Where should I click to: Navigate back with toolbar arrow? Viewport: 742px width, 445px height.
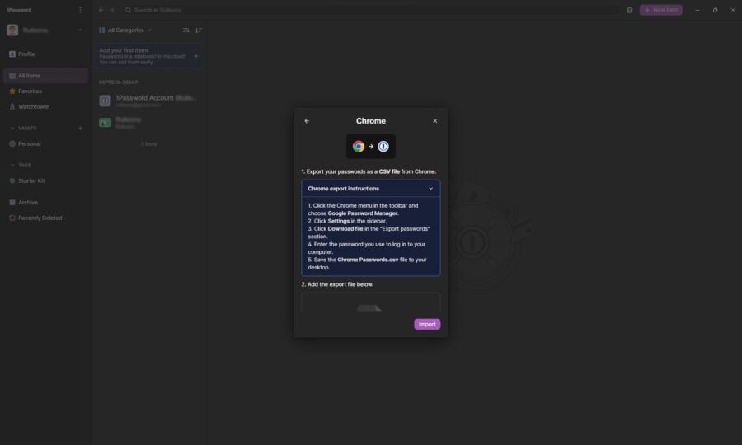(101, 10)
